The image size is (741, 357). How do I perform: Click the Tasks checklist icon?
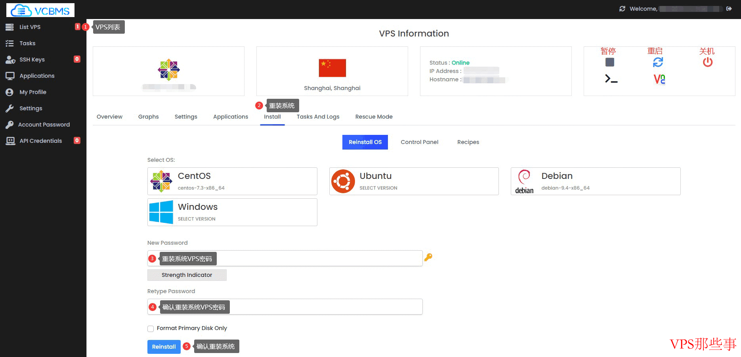pyautogui.click(x=10, y=43)
